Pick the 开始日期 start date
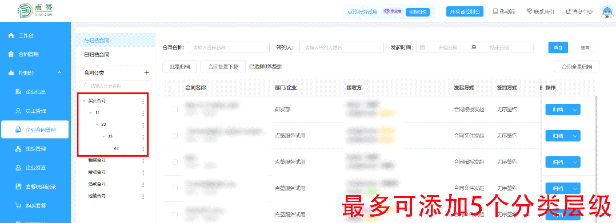Viewport: 616px width, 223px height. [x=448, y=47]
